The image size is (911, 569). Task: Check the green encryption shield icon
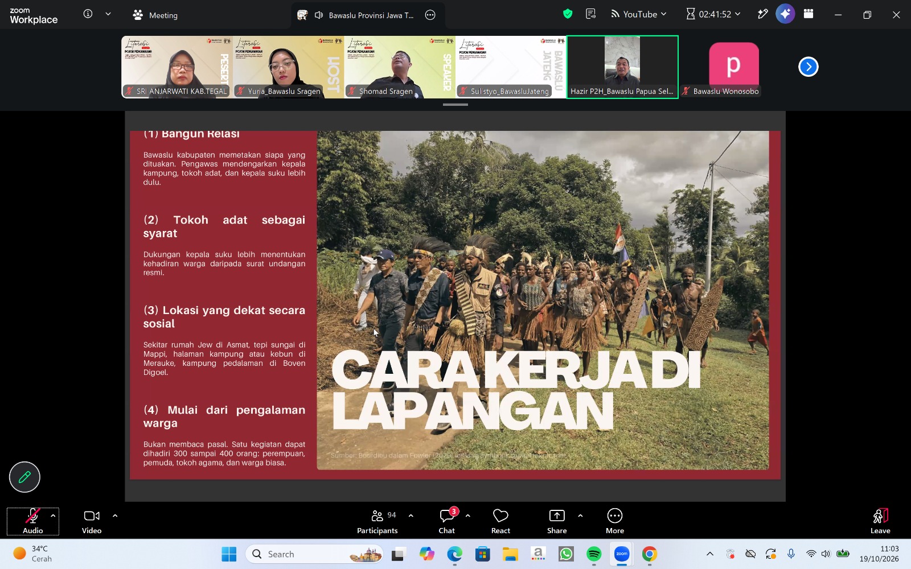(568, 14)
